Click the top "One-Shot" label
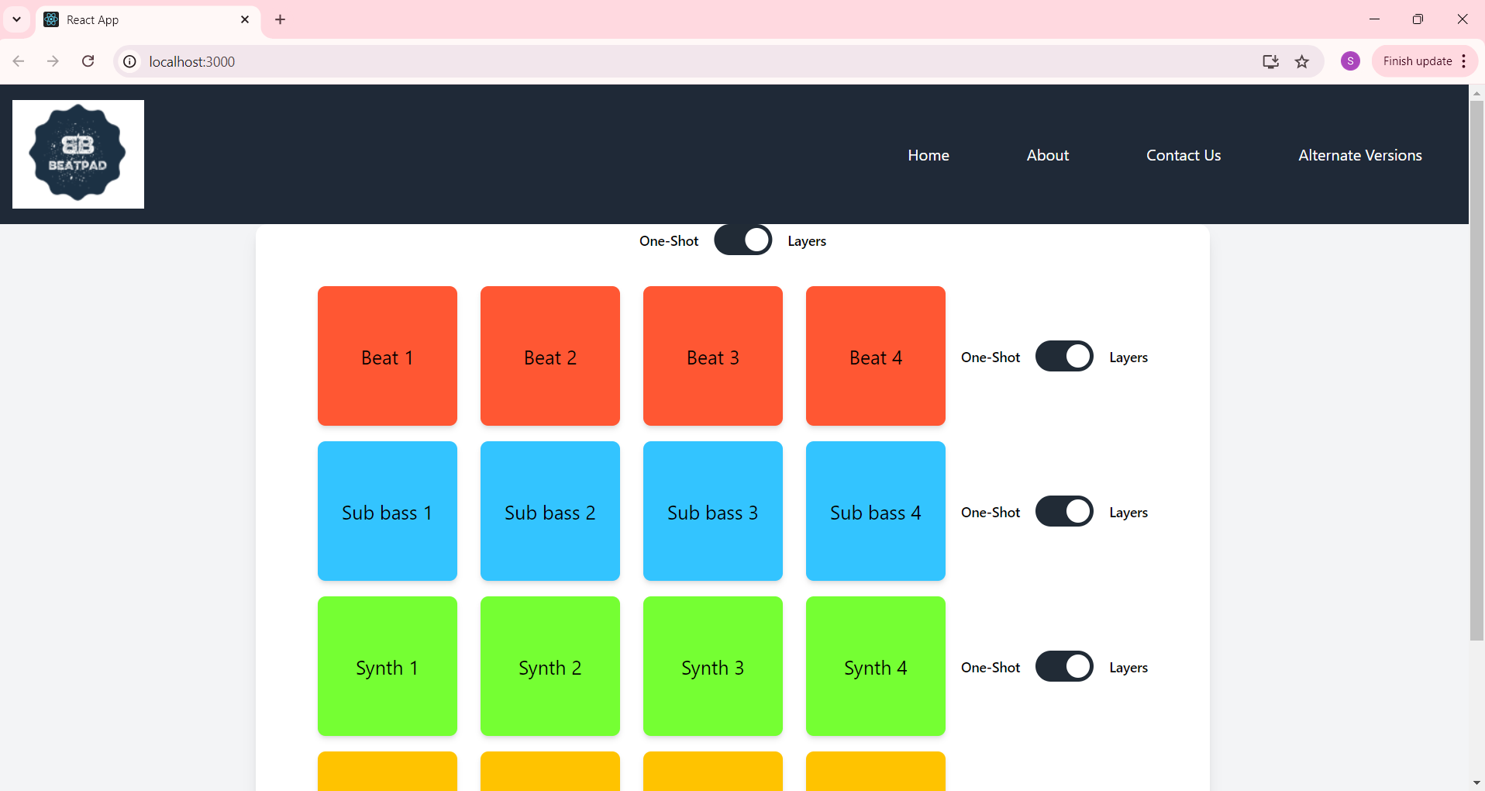Viewport: 1485px width, 791px height. pyautogui.click(x=669, y=241)
